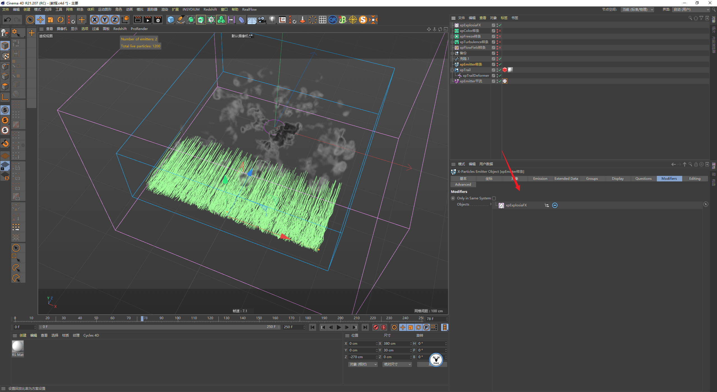The image size is (717, 392).
Task: Click the RS Mat material thumbnail
Action: click(18, 347)
